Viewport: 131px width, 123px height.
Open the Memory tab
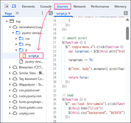[x=121, y=7]
